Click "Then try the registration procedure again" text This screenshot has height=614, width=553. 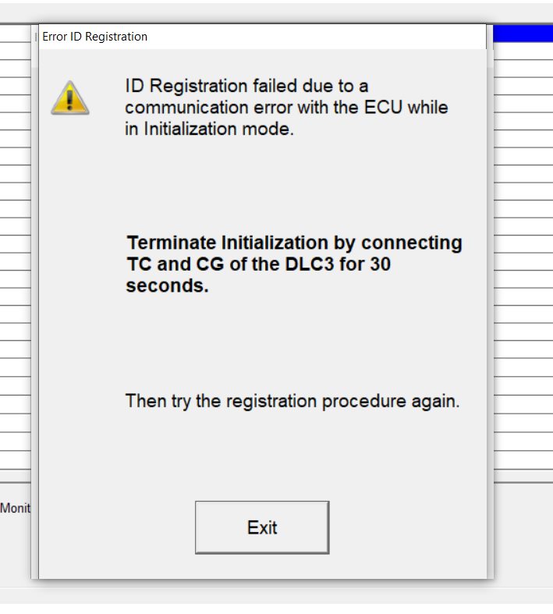point(292,401)
